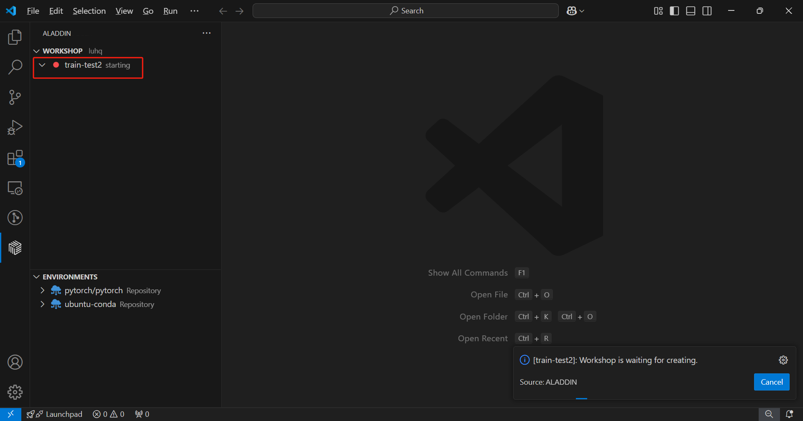The width and height of the screenshot is (803, 421).
Task: Open the Explorer view in activity bar
Action: point(15,37)
